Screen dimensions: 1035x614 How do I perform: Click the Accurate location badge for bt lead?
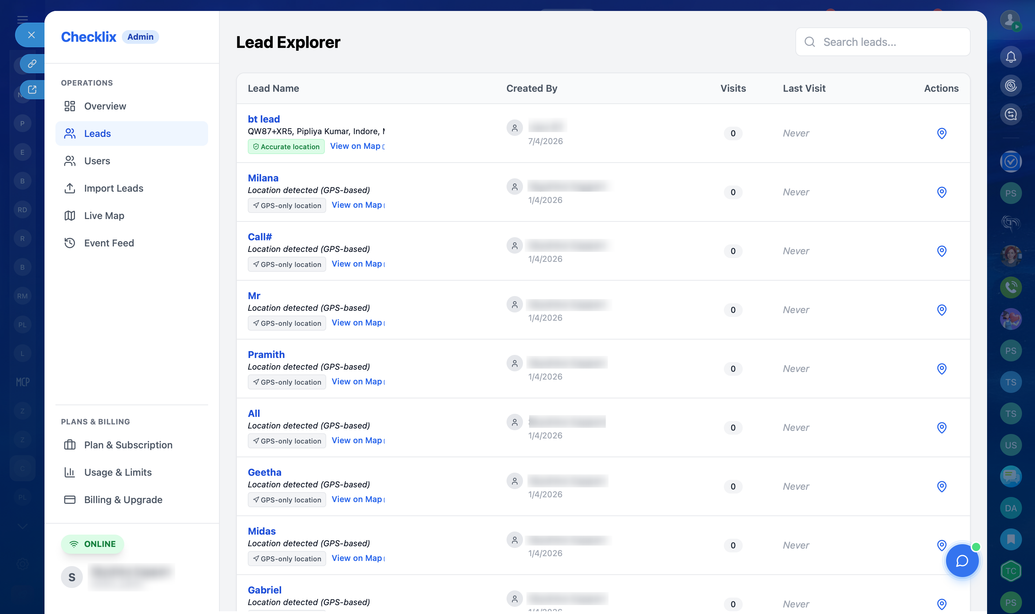click(286, 146)
